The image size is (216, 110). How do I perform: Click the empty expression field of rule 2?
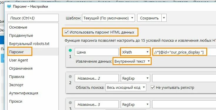tap(184, 78)
